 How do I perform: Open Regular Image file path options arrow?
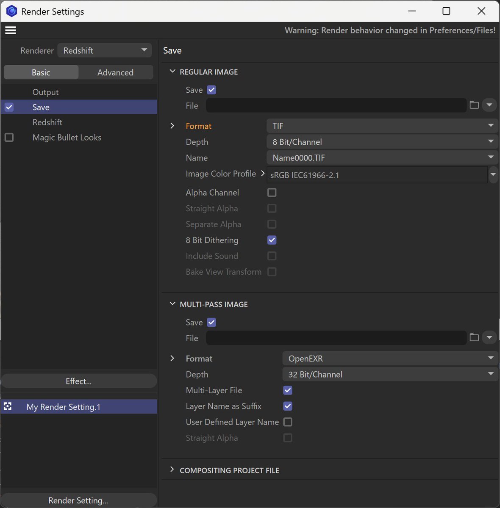tap(489, 105)
